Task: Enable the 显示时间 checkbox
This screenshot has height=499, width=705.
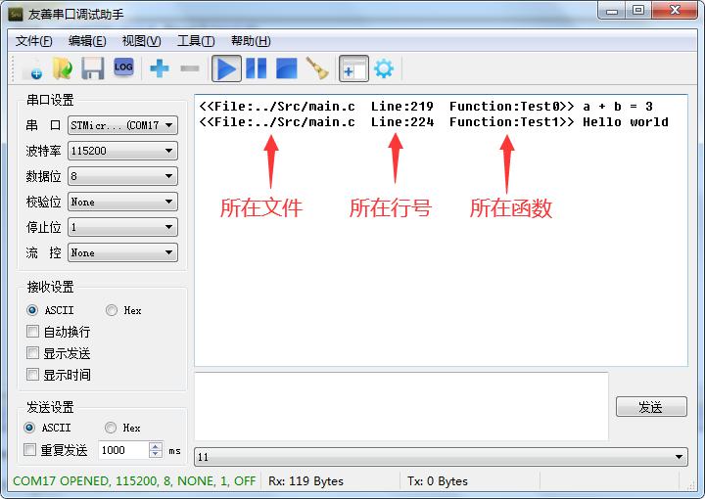Action: click(33, 375)
